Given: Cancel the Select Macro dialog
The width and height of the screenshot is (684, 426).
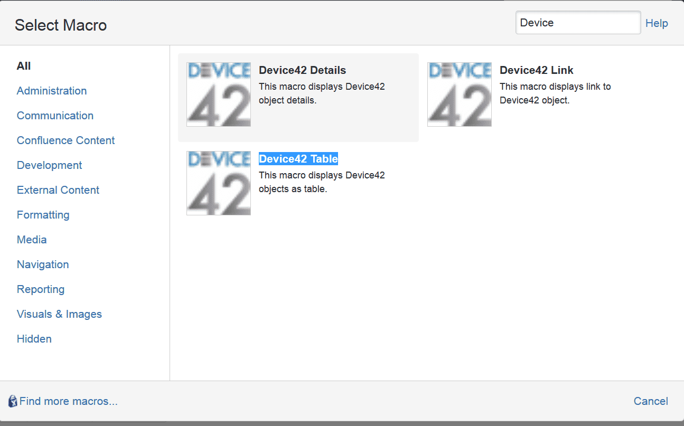Looking at the screenshot, I should pos(651,401).
